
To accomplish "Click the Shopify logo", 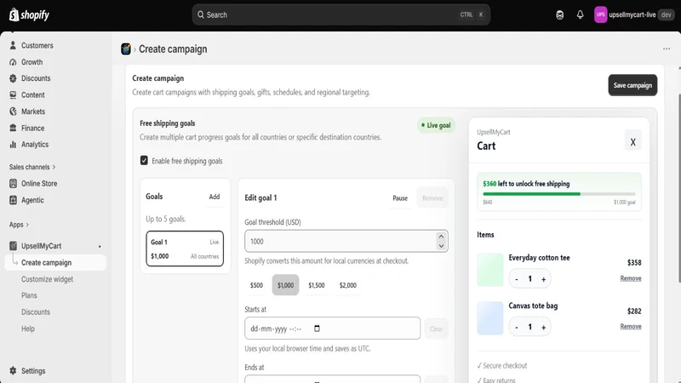I will click(29, 14).
